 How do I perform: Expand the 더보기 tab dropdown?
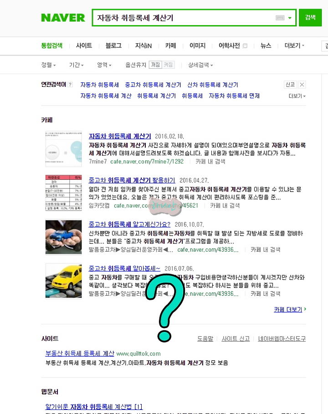click(294, 45)
